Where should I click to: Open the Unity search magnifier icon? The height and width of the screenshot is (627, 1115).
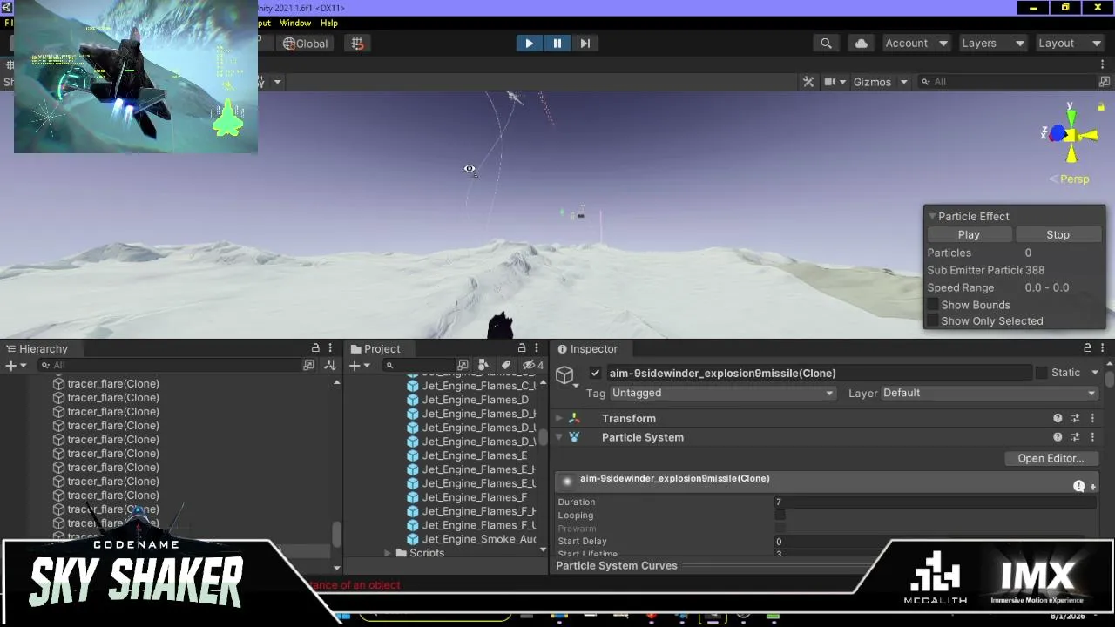click(x=826, y=44)
